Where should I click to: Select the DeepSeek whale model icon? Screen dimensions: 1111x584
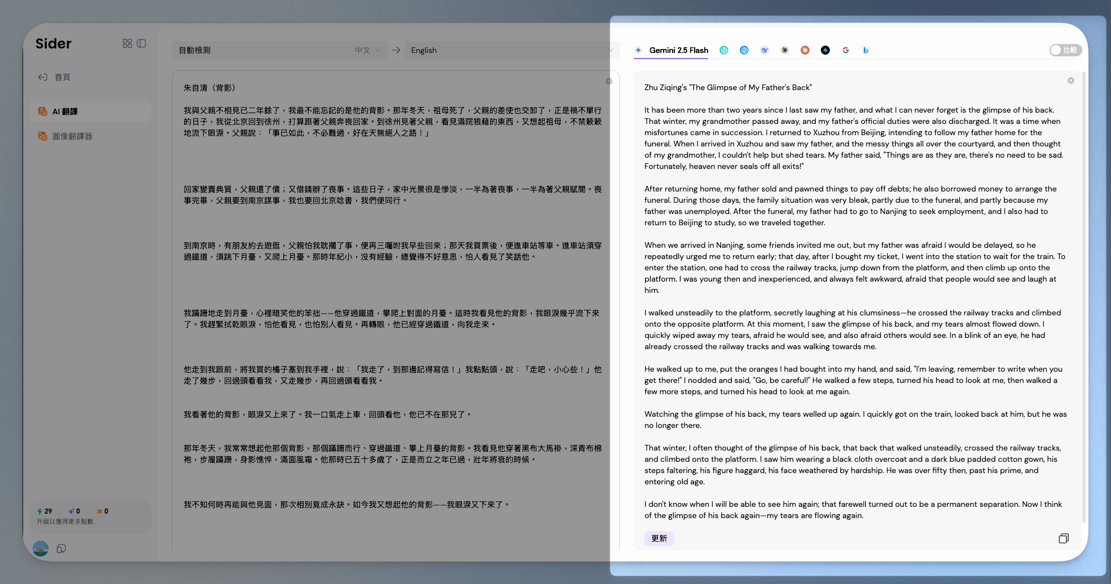[x=765, y=50]
